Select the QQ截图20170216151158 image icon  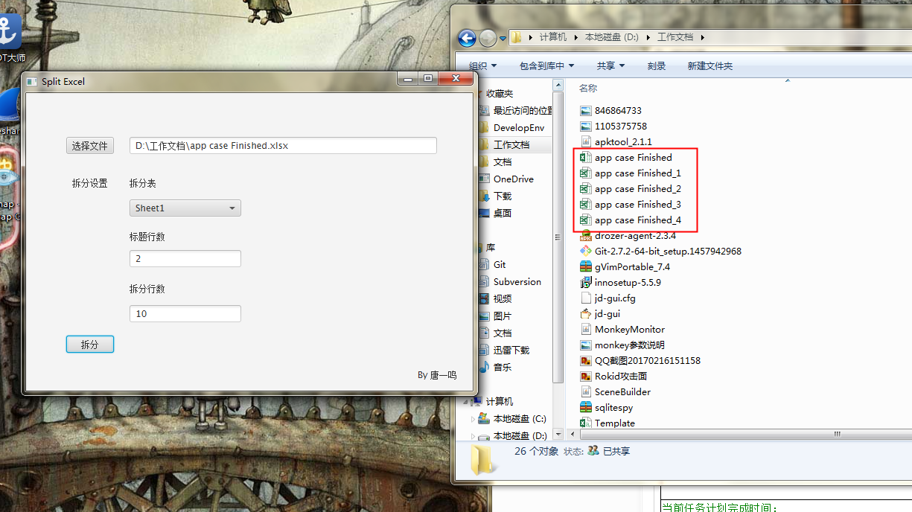pos(586,361)
